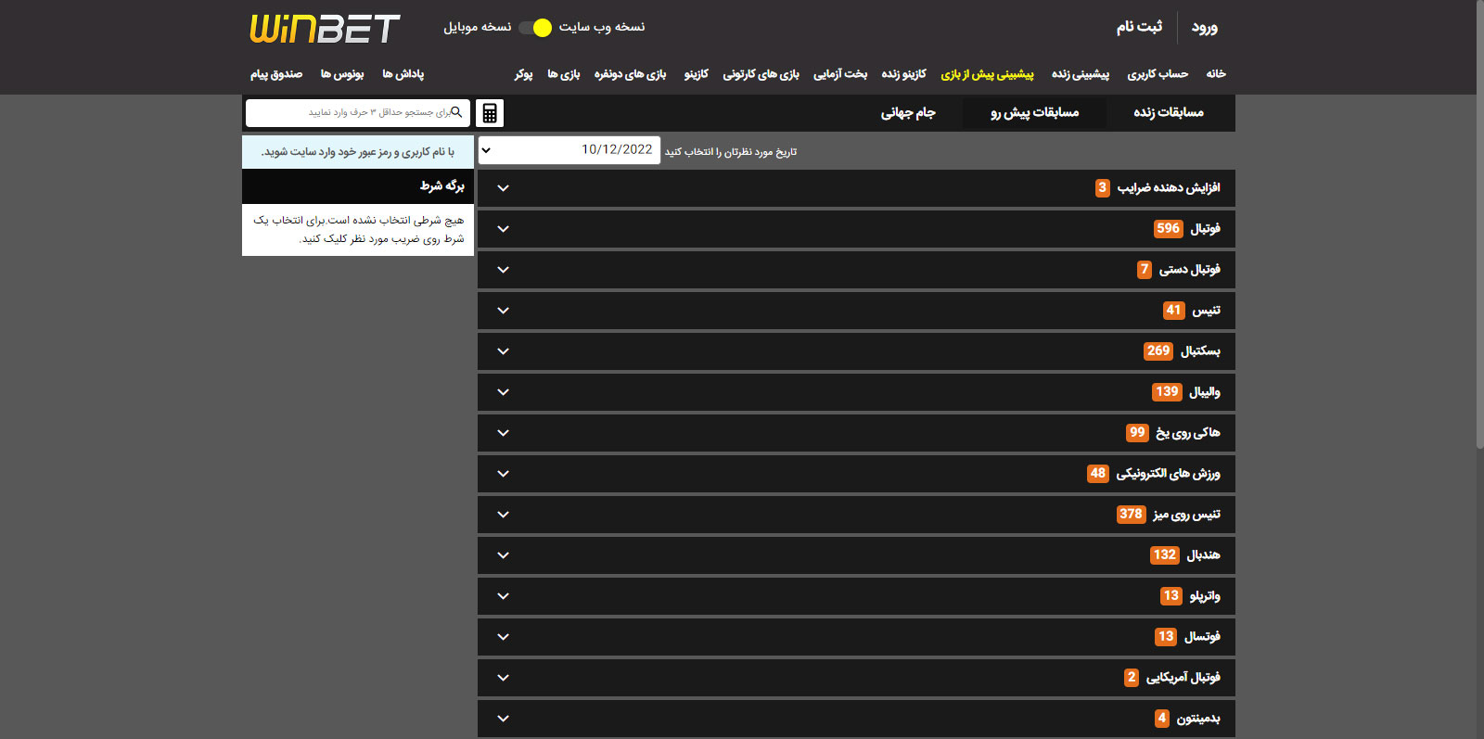The image size is (1484, 739).
Task: Expand the بدمینتون row chevron
Action: tap(503, 719)
